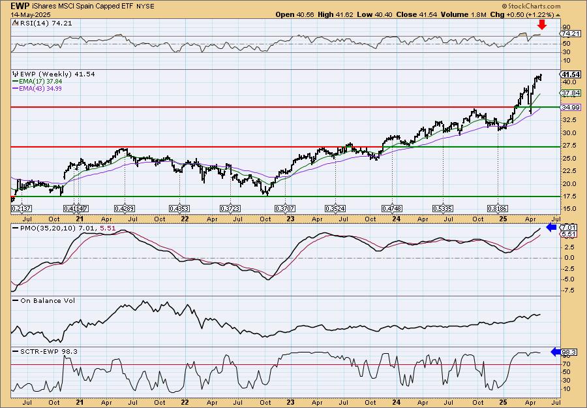Click the High 41.62 value
This screenshot has width=587, height=408.
coord(335,14)
